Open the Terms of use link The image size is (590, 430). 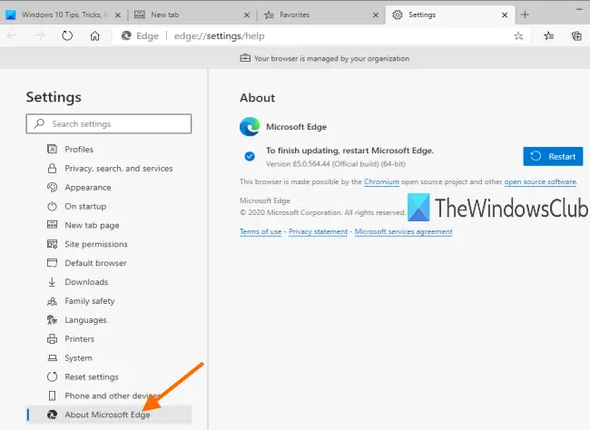tap(261, 231)
